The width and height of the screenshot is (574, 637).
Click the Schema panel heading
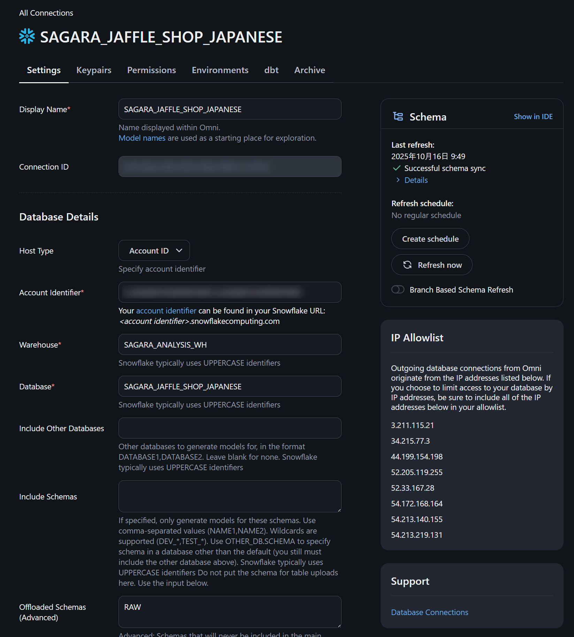[x=428, y=117]
